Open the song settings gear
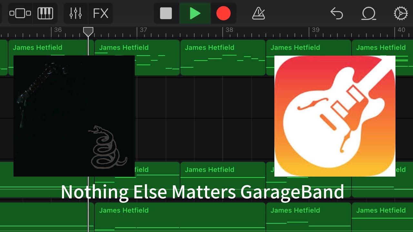 pos(400,14)
